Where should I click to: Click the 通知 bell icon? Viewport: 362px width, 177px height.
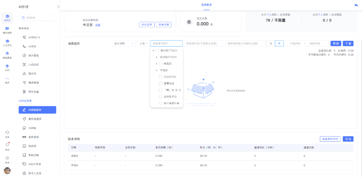point(7,144)
